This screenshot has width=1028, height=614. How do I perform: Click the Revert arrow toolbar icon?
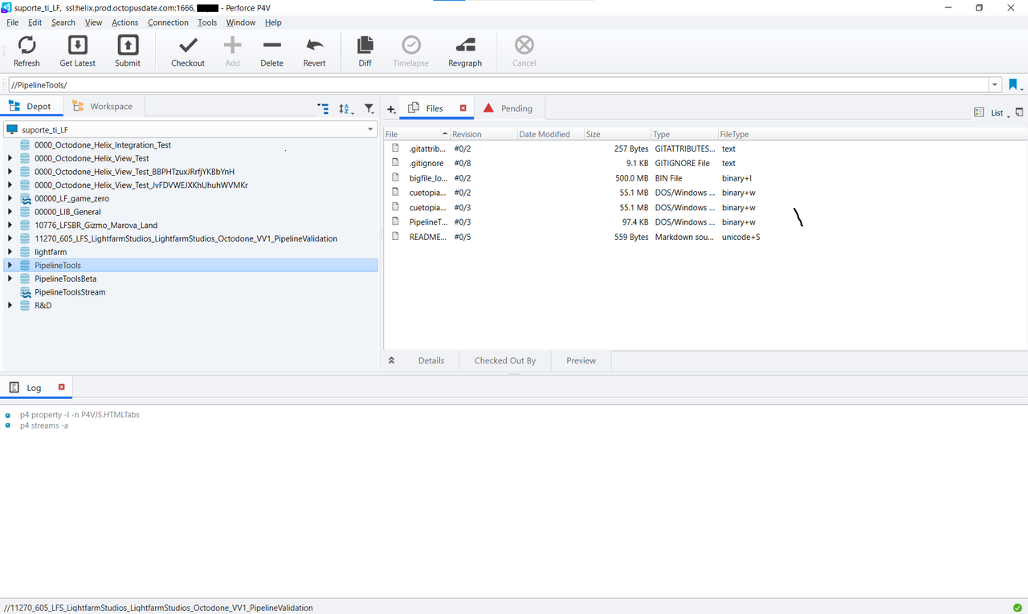(315, 45)
